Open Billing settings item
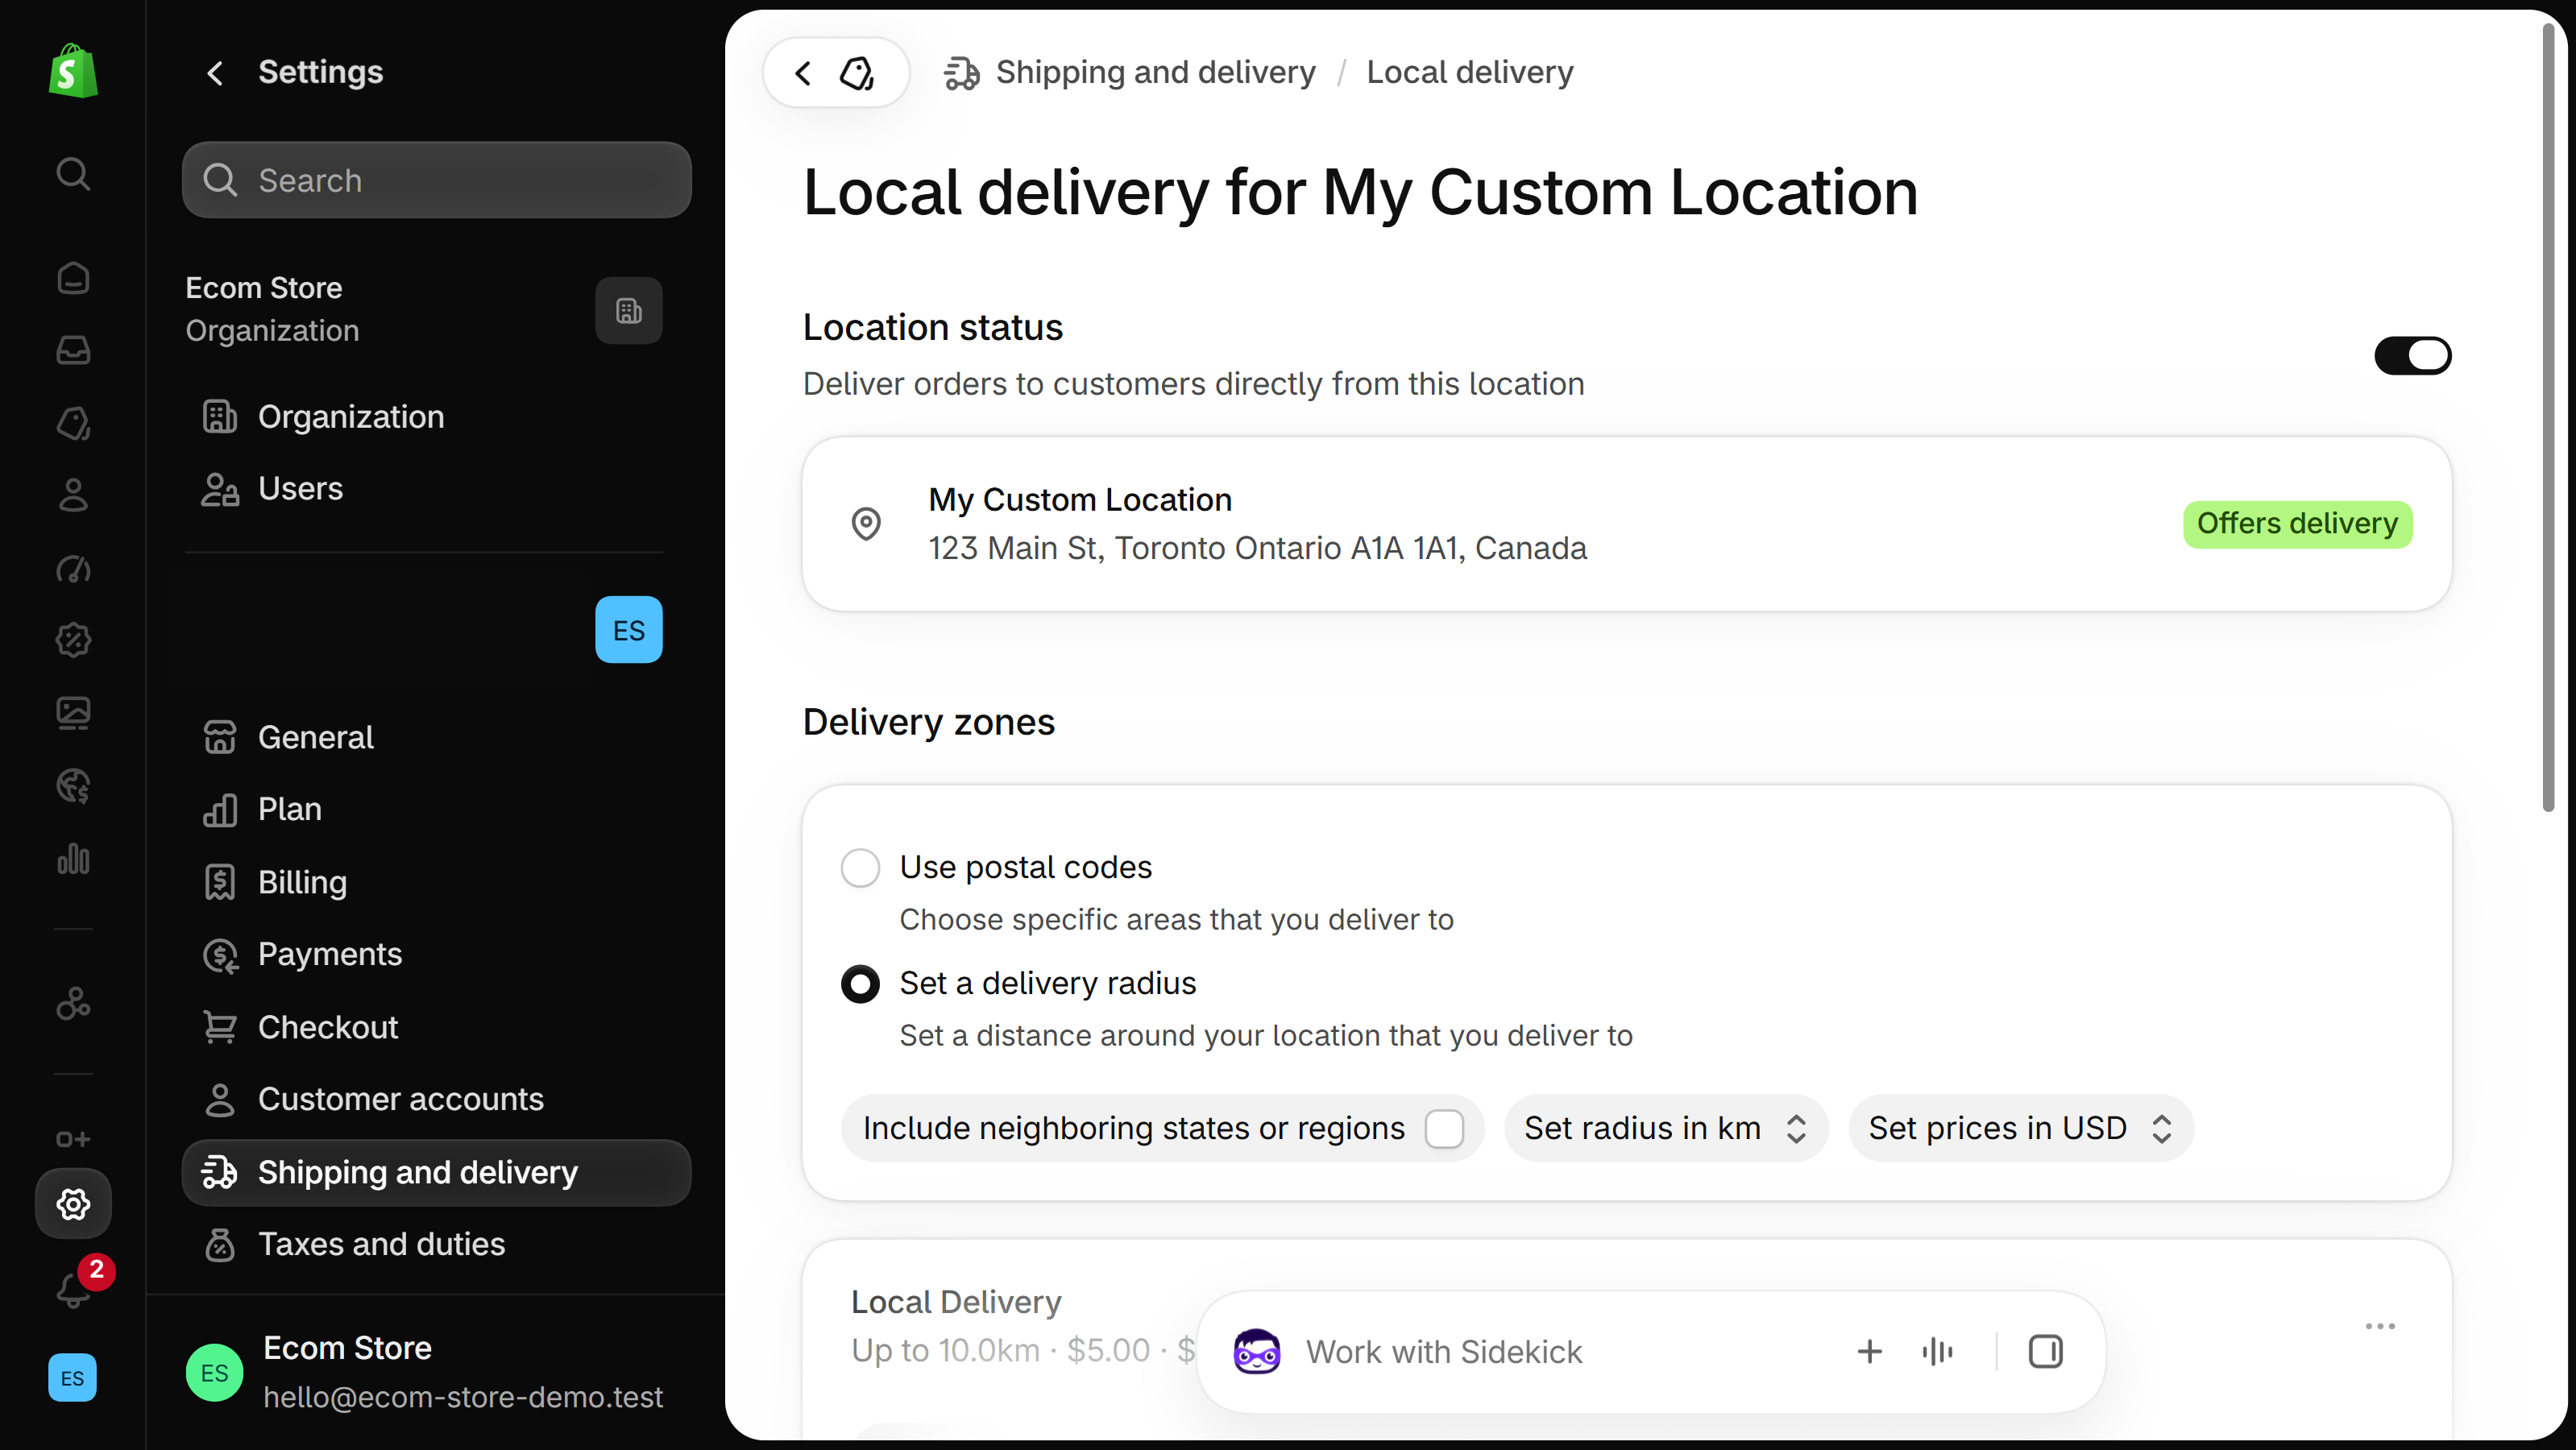The height and width of the screenshot is (1450, 2576). click(x=436, y=882)
